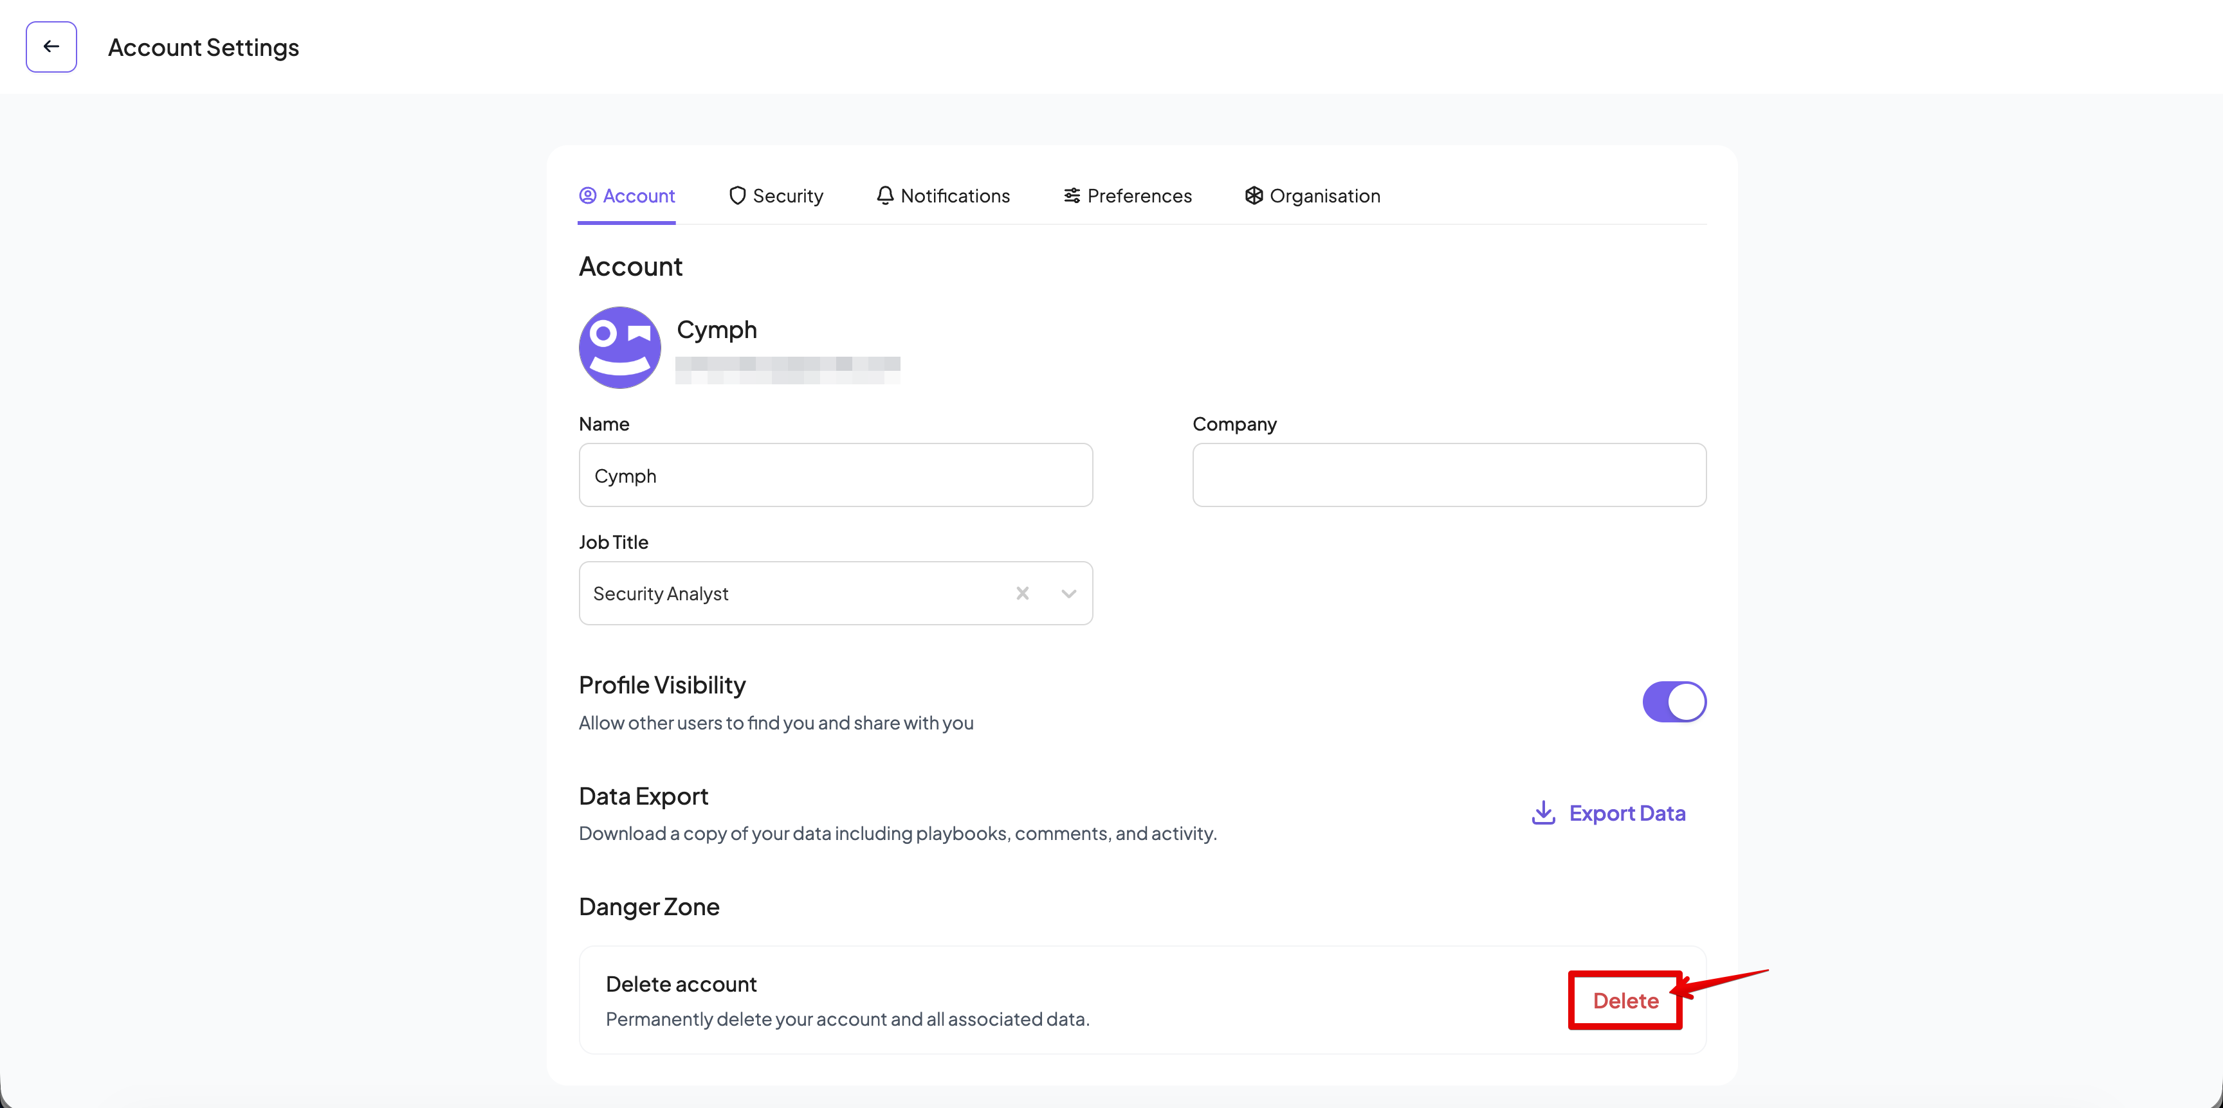Expand the Job Title dropdown chevron
The width and height of the screenshot is (2223, 1108).
click(1068, 593)
